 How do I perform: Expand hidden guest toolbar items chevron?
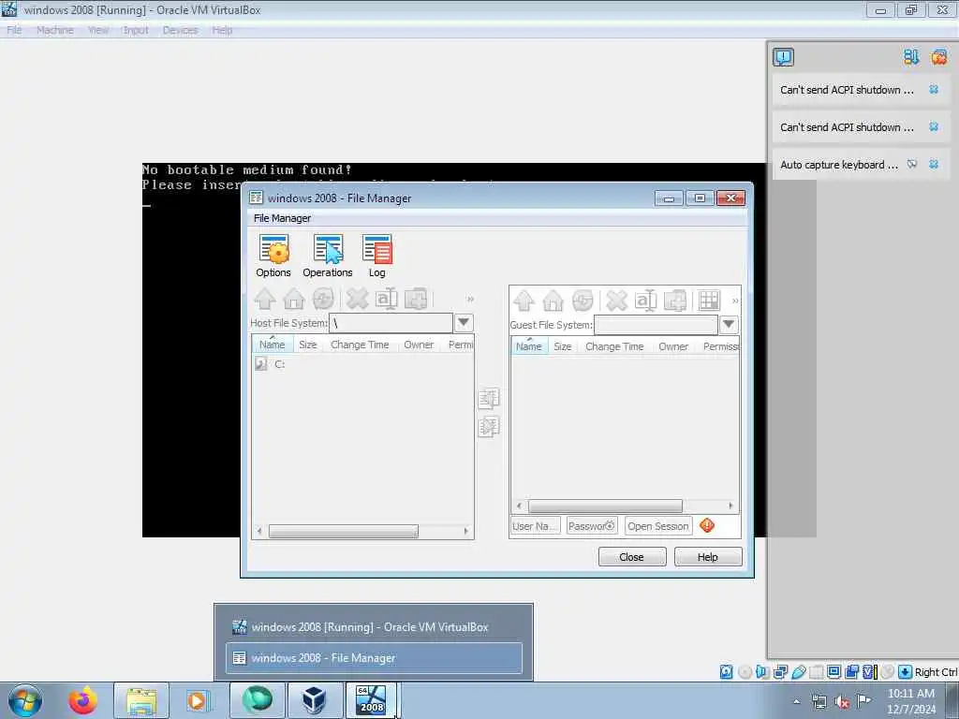tap(735, 301)
